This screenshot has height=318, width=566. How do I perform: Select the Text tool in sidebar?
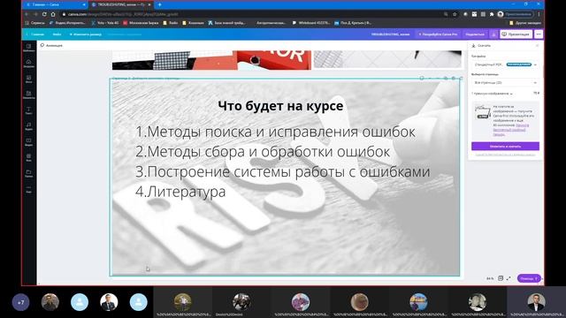[29, 110]
